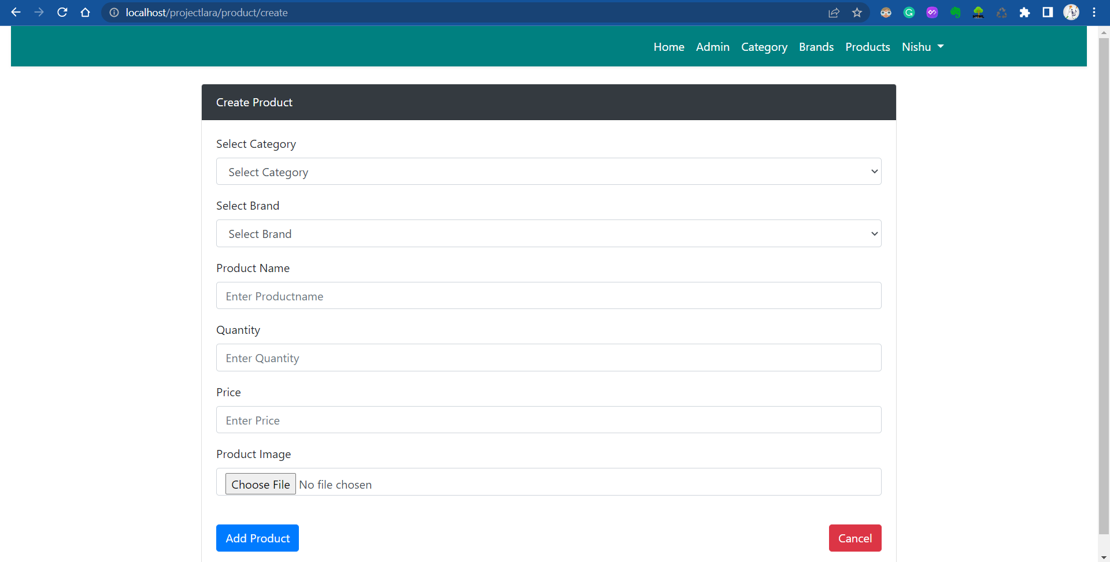Click the Enter Price input field
The width and height of the screenshot is (1110, 562).
point(548,419)
